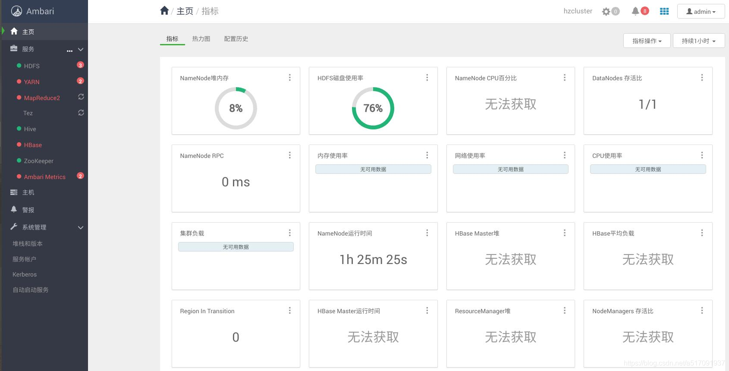Open 集群负载 widget kebab menu
This screenshot has width=729, height=371.
pos(289,233)
